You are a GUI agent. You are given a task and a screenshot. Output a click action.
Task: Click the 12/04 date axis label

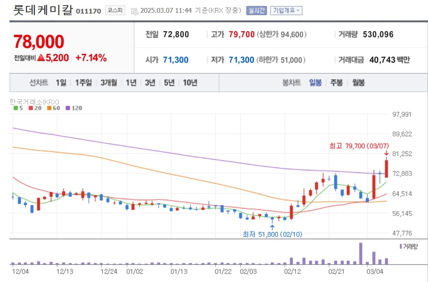tap(20, 272)
